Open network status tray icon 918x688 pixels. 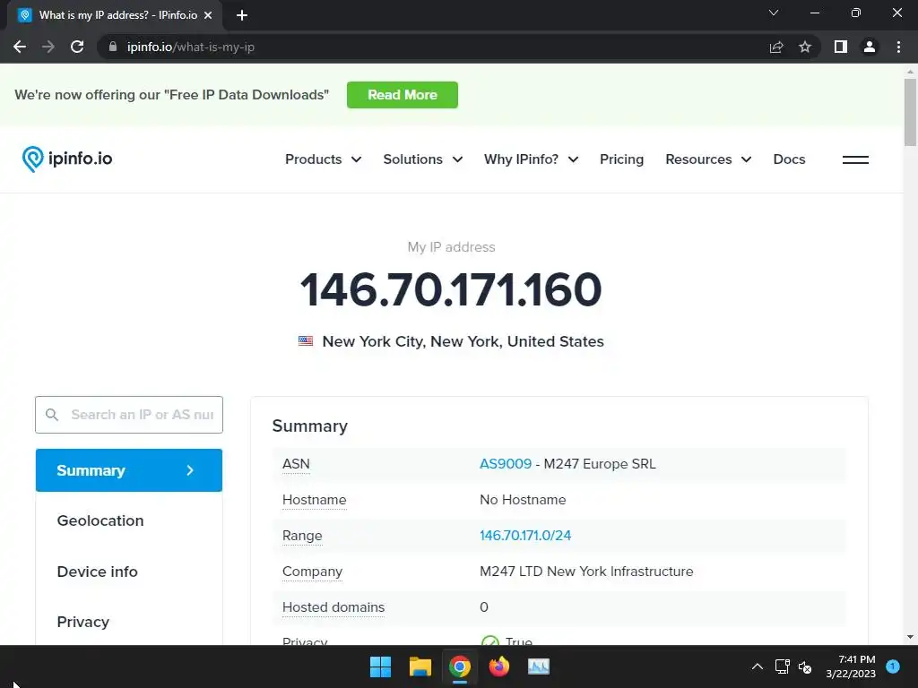tap(782, 666)
